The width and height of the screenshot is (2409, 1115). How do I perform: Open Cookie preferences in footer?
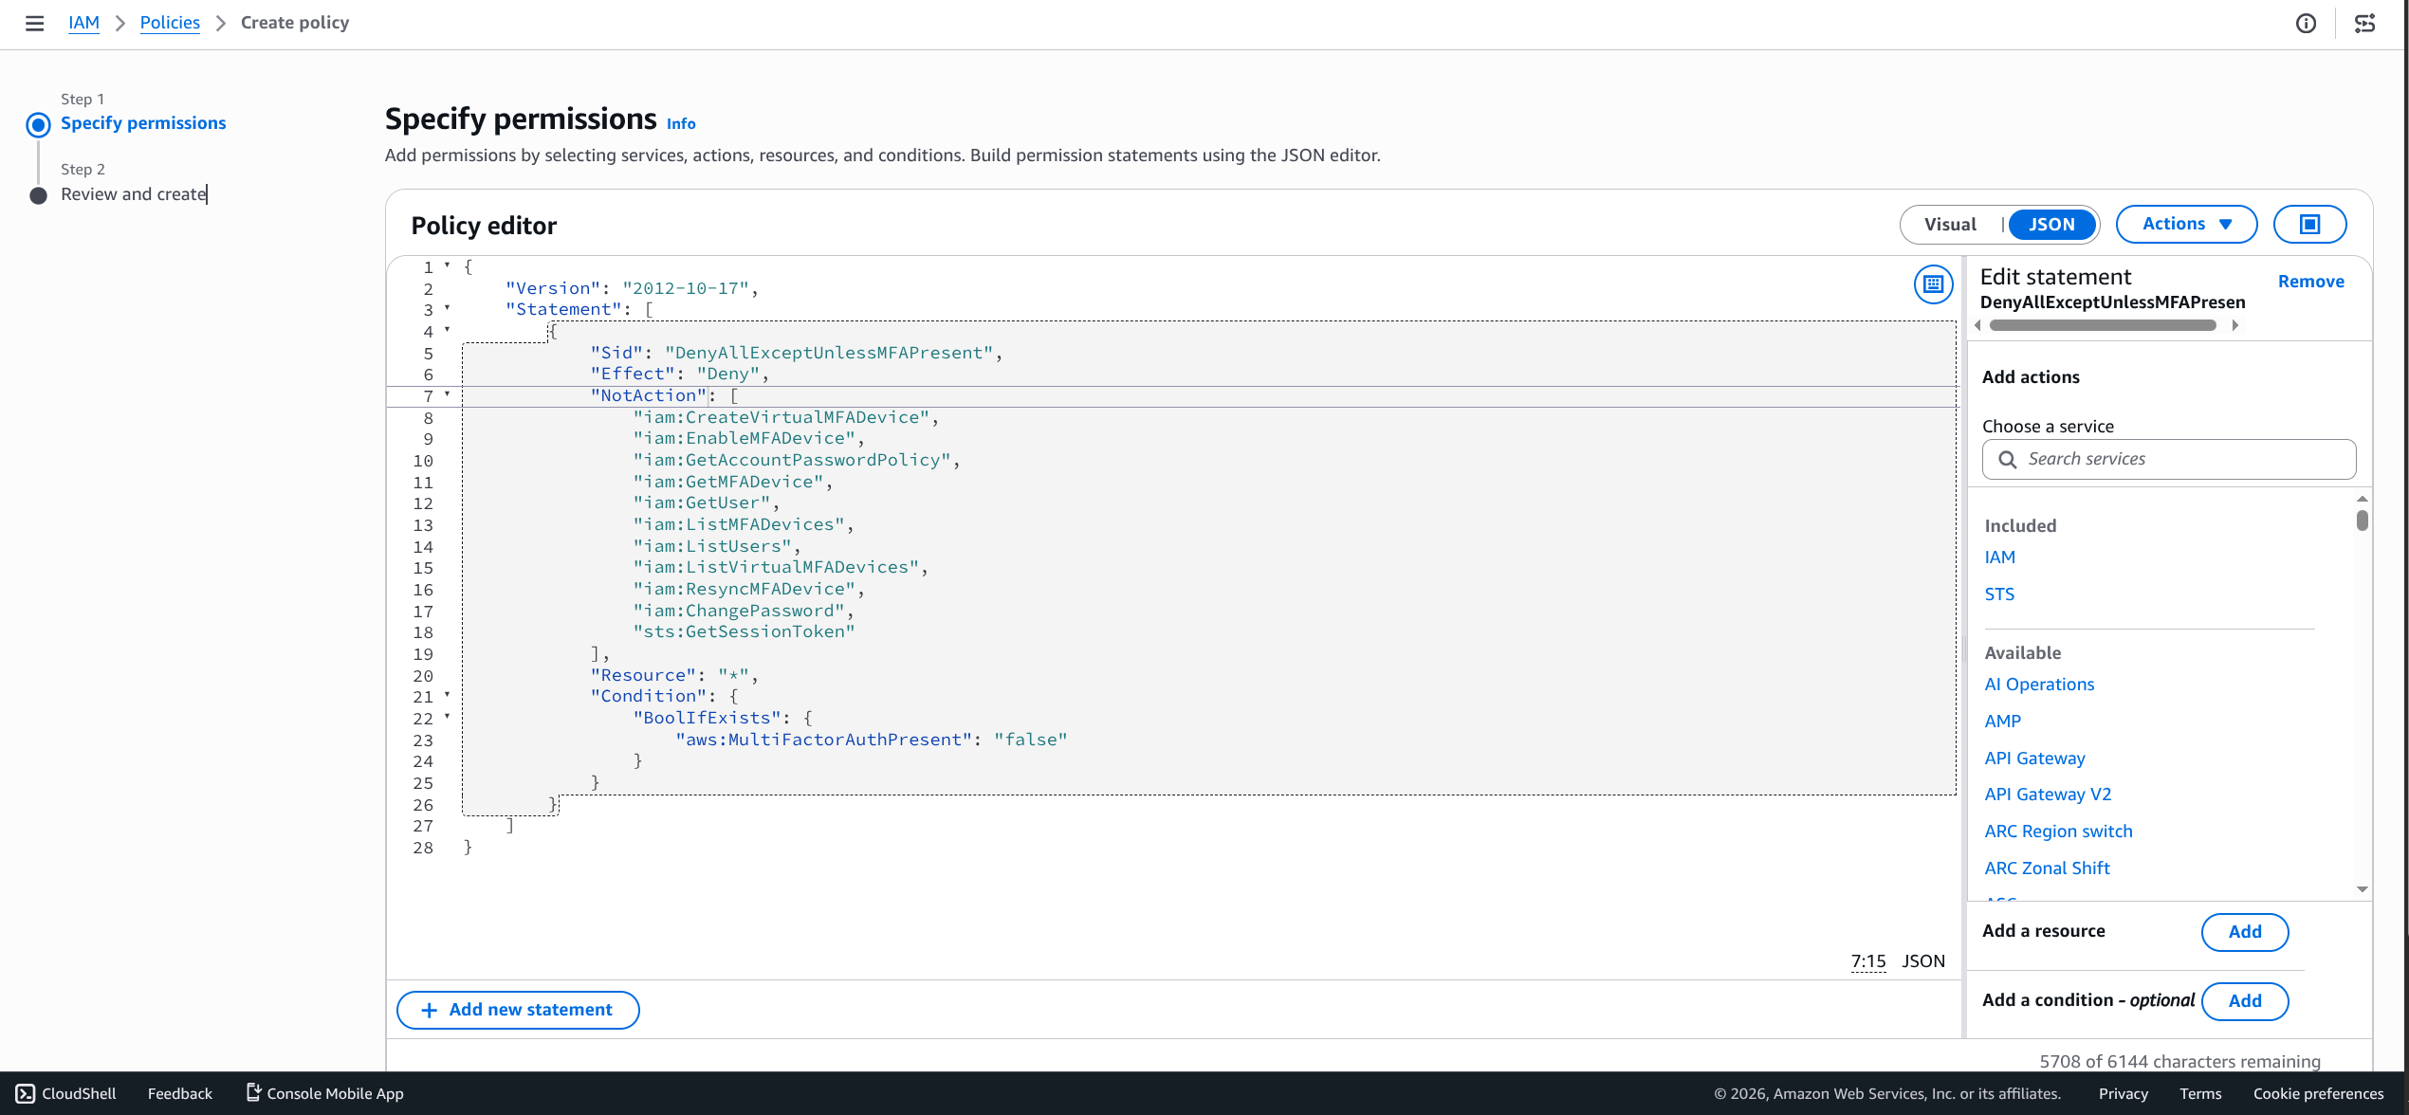(2318, 1093)
